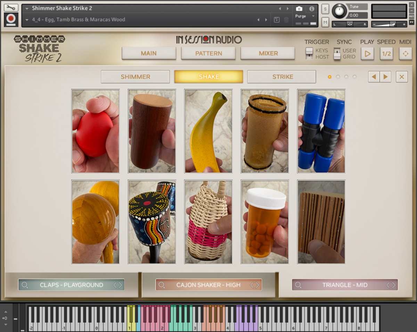Open the wrench instrument edit icon
This screenshot has width=417, height=332.
point(11,7)
